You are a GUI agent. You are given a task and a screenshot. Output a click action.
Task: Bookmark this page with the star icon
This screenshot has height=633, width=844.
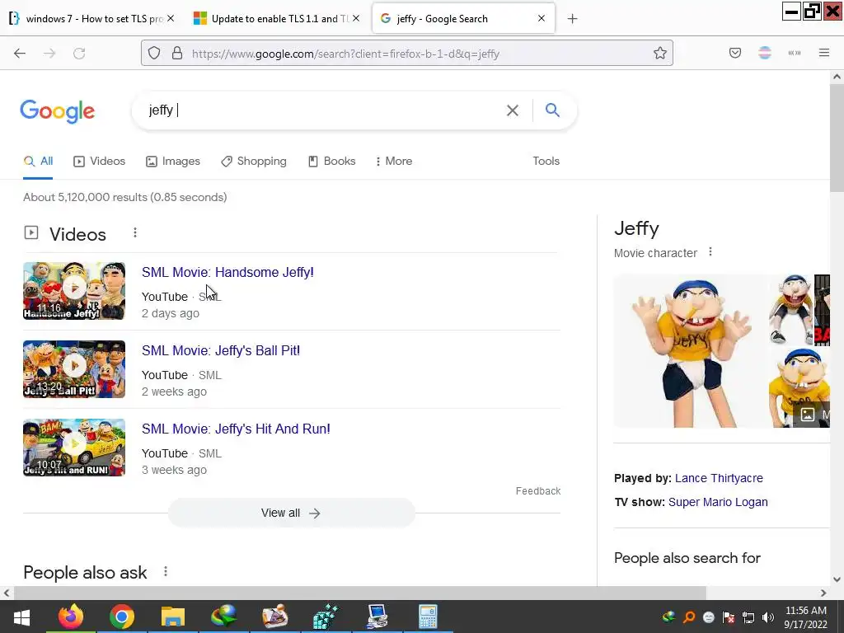(x=660, y=54)
